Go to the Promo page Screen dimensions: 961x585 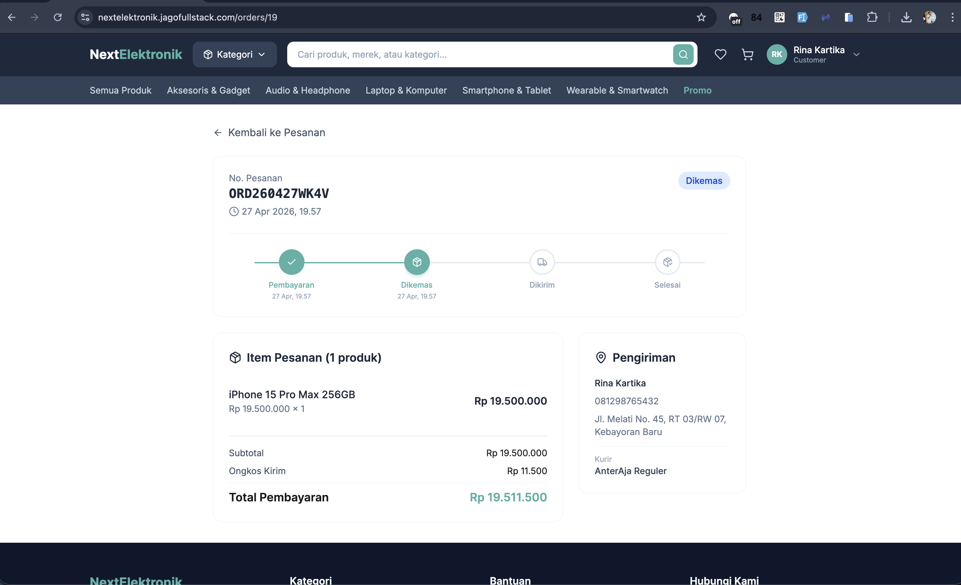coord(697,90)
